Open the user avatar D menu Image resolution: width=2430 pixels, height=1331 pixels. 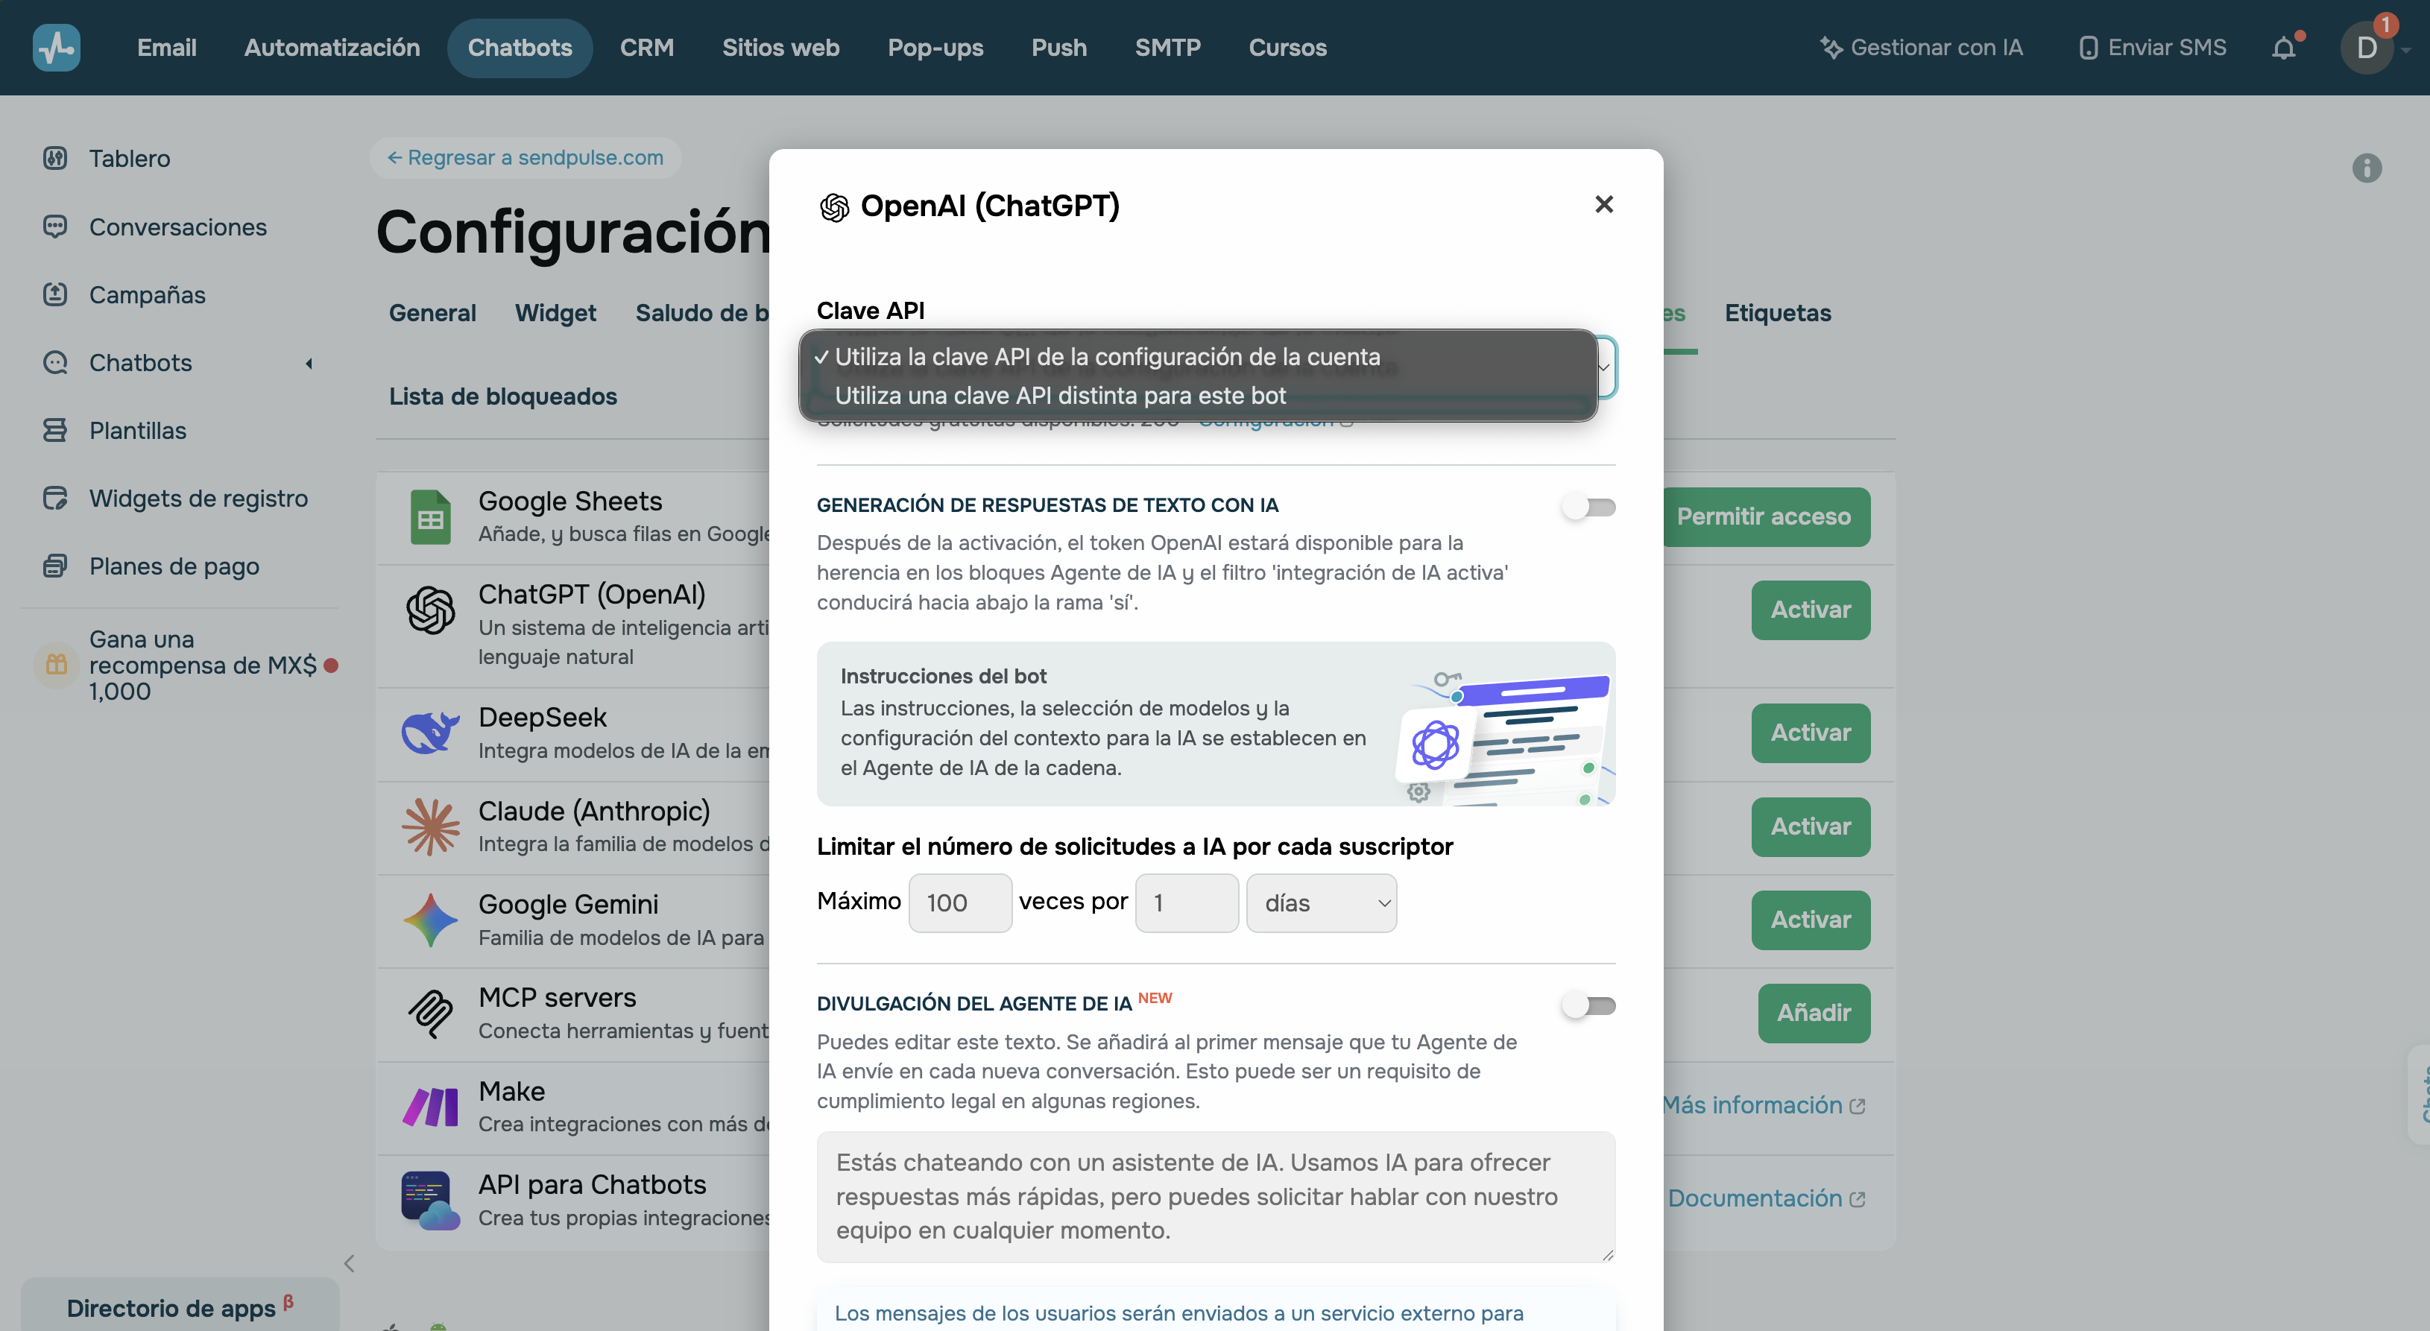(x=2366, y=47)
